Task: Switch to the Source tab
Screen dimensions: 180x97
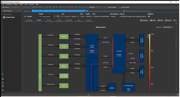Action: 49,20
